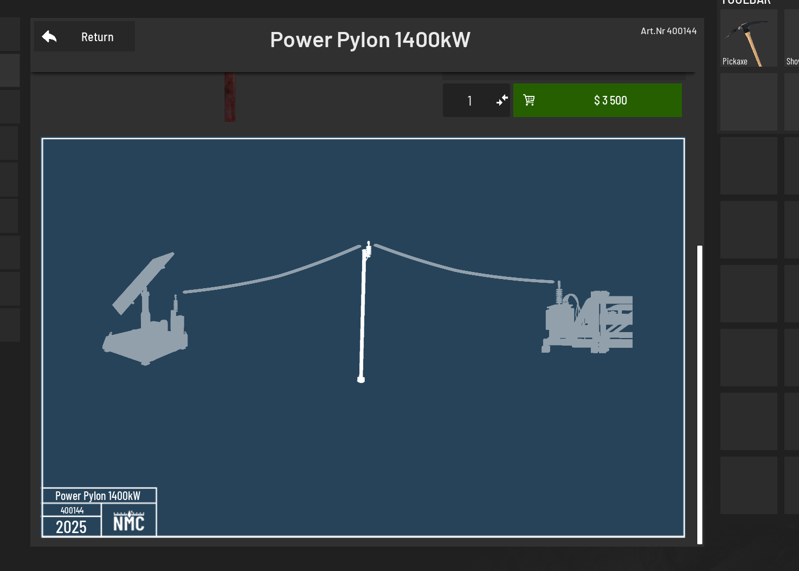Click the empty slot below Pickaxe
Image resolution: width=799 pixels, height=571 pixels.
748,102
